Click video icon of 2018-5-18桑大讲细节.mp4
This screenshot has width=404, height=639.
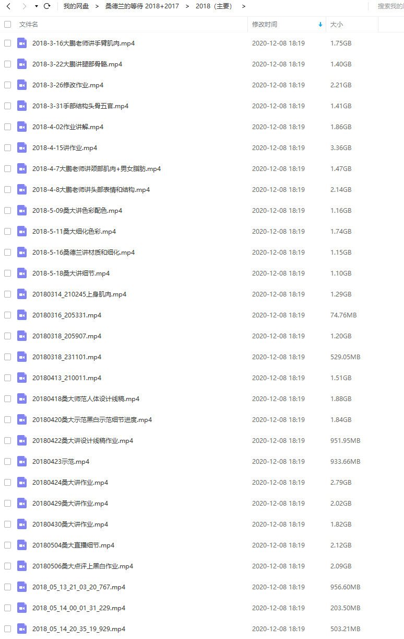[22, 273]
